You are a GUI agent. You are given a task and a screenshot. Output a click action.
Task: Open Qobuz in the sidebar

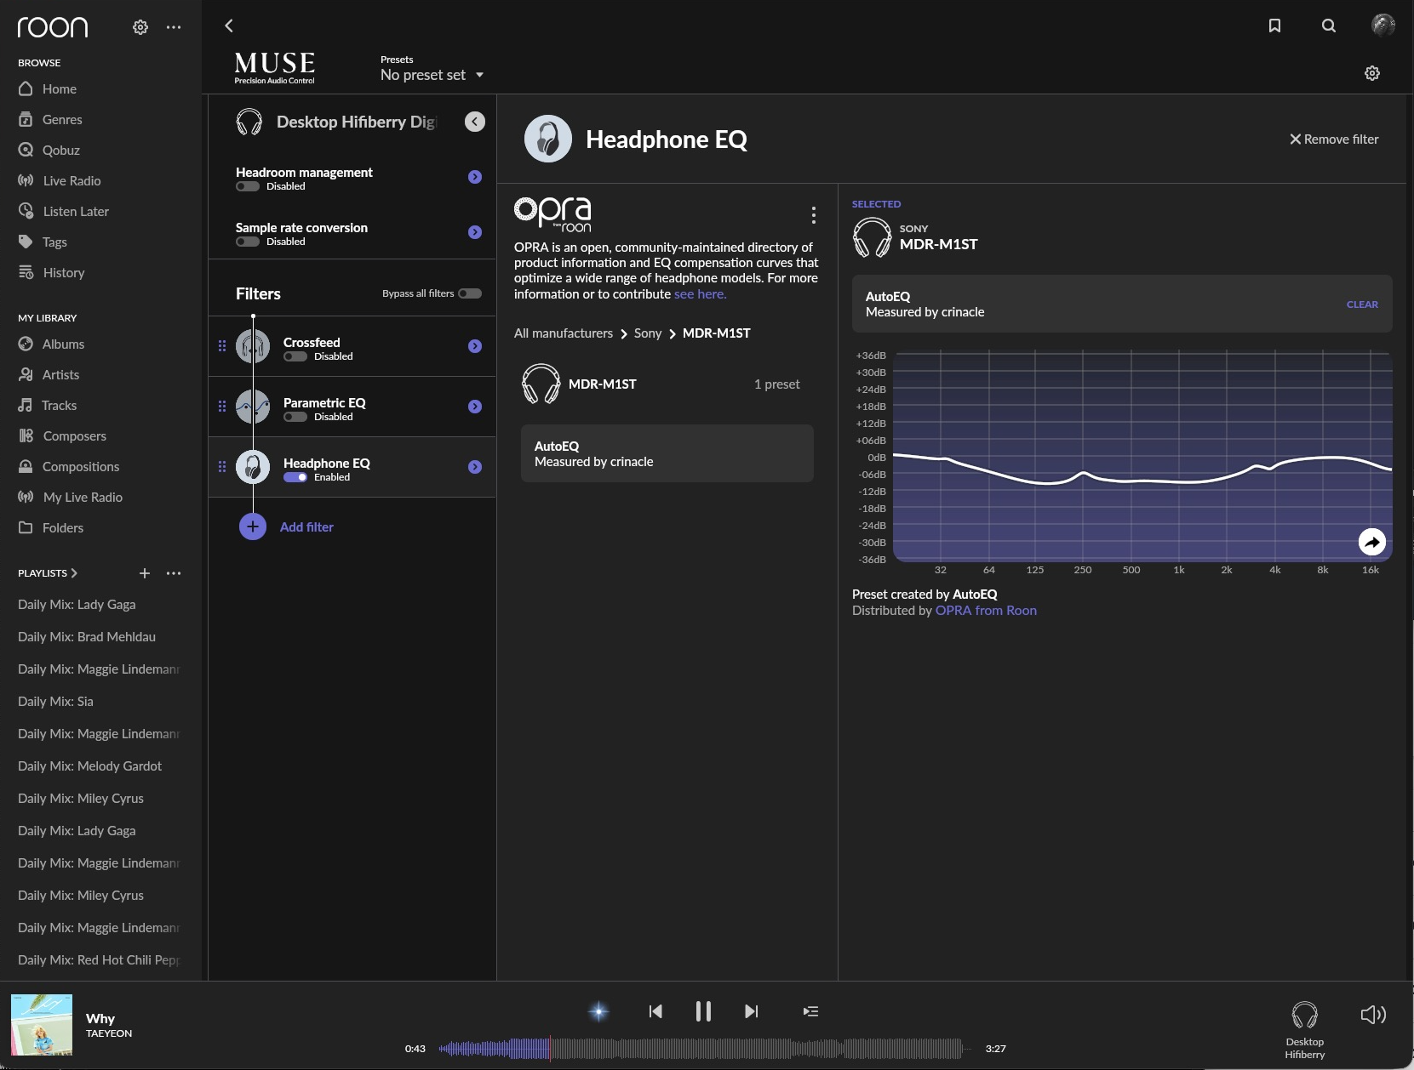60,151
